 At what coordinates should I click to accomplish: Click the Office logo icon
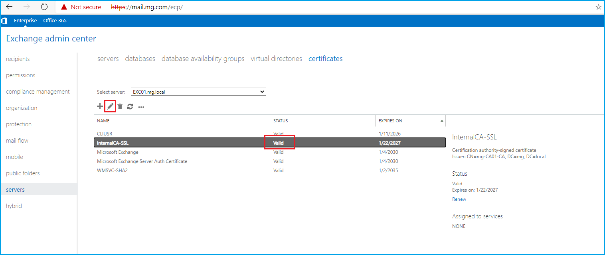4,21
